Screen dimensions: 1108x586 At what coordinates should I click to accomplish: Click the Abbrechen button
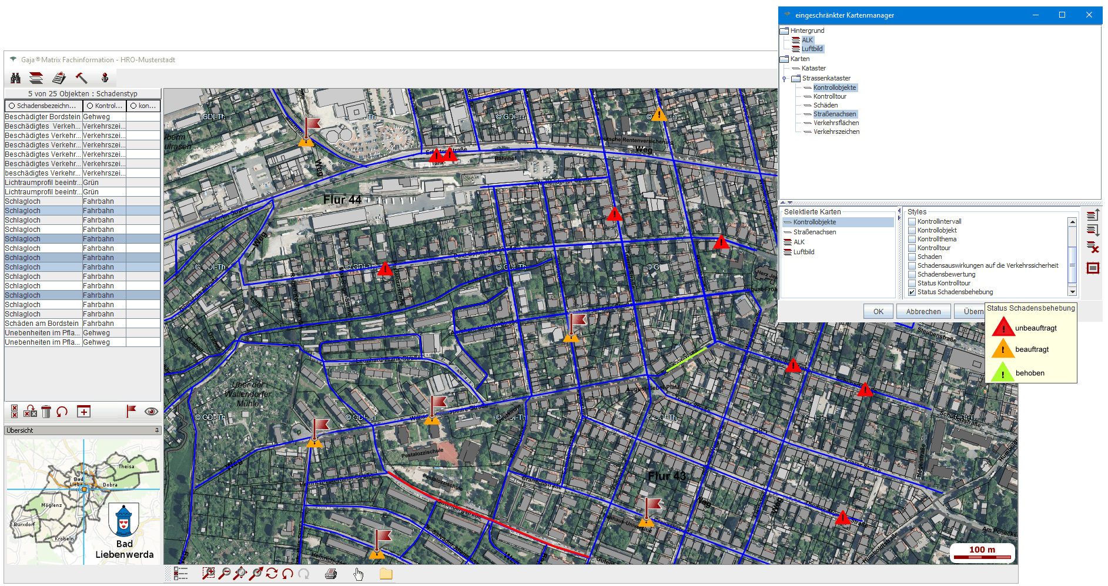[x=923, y=312]
